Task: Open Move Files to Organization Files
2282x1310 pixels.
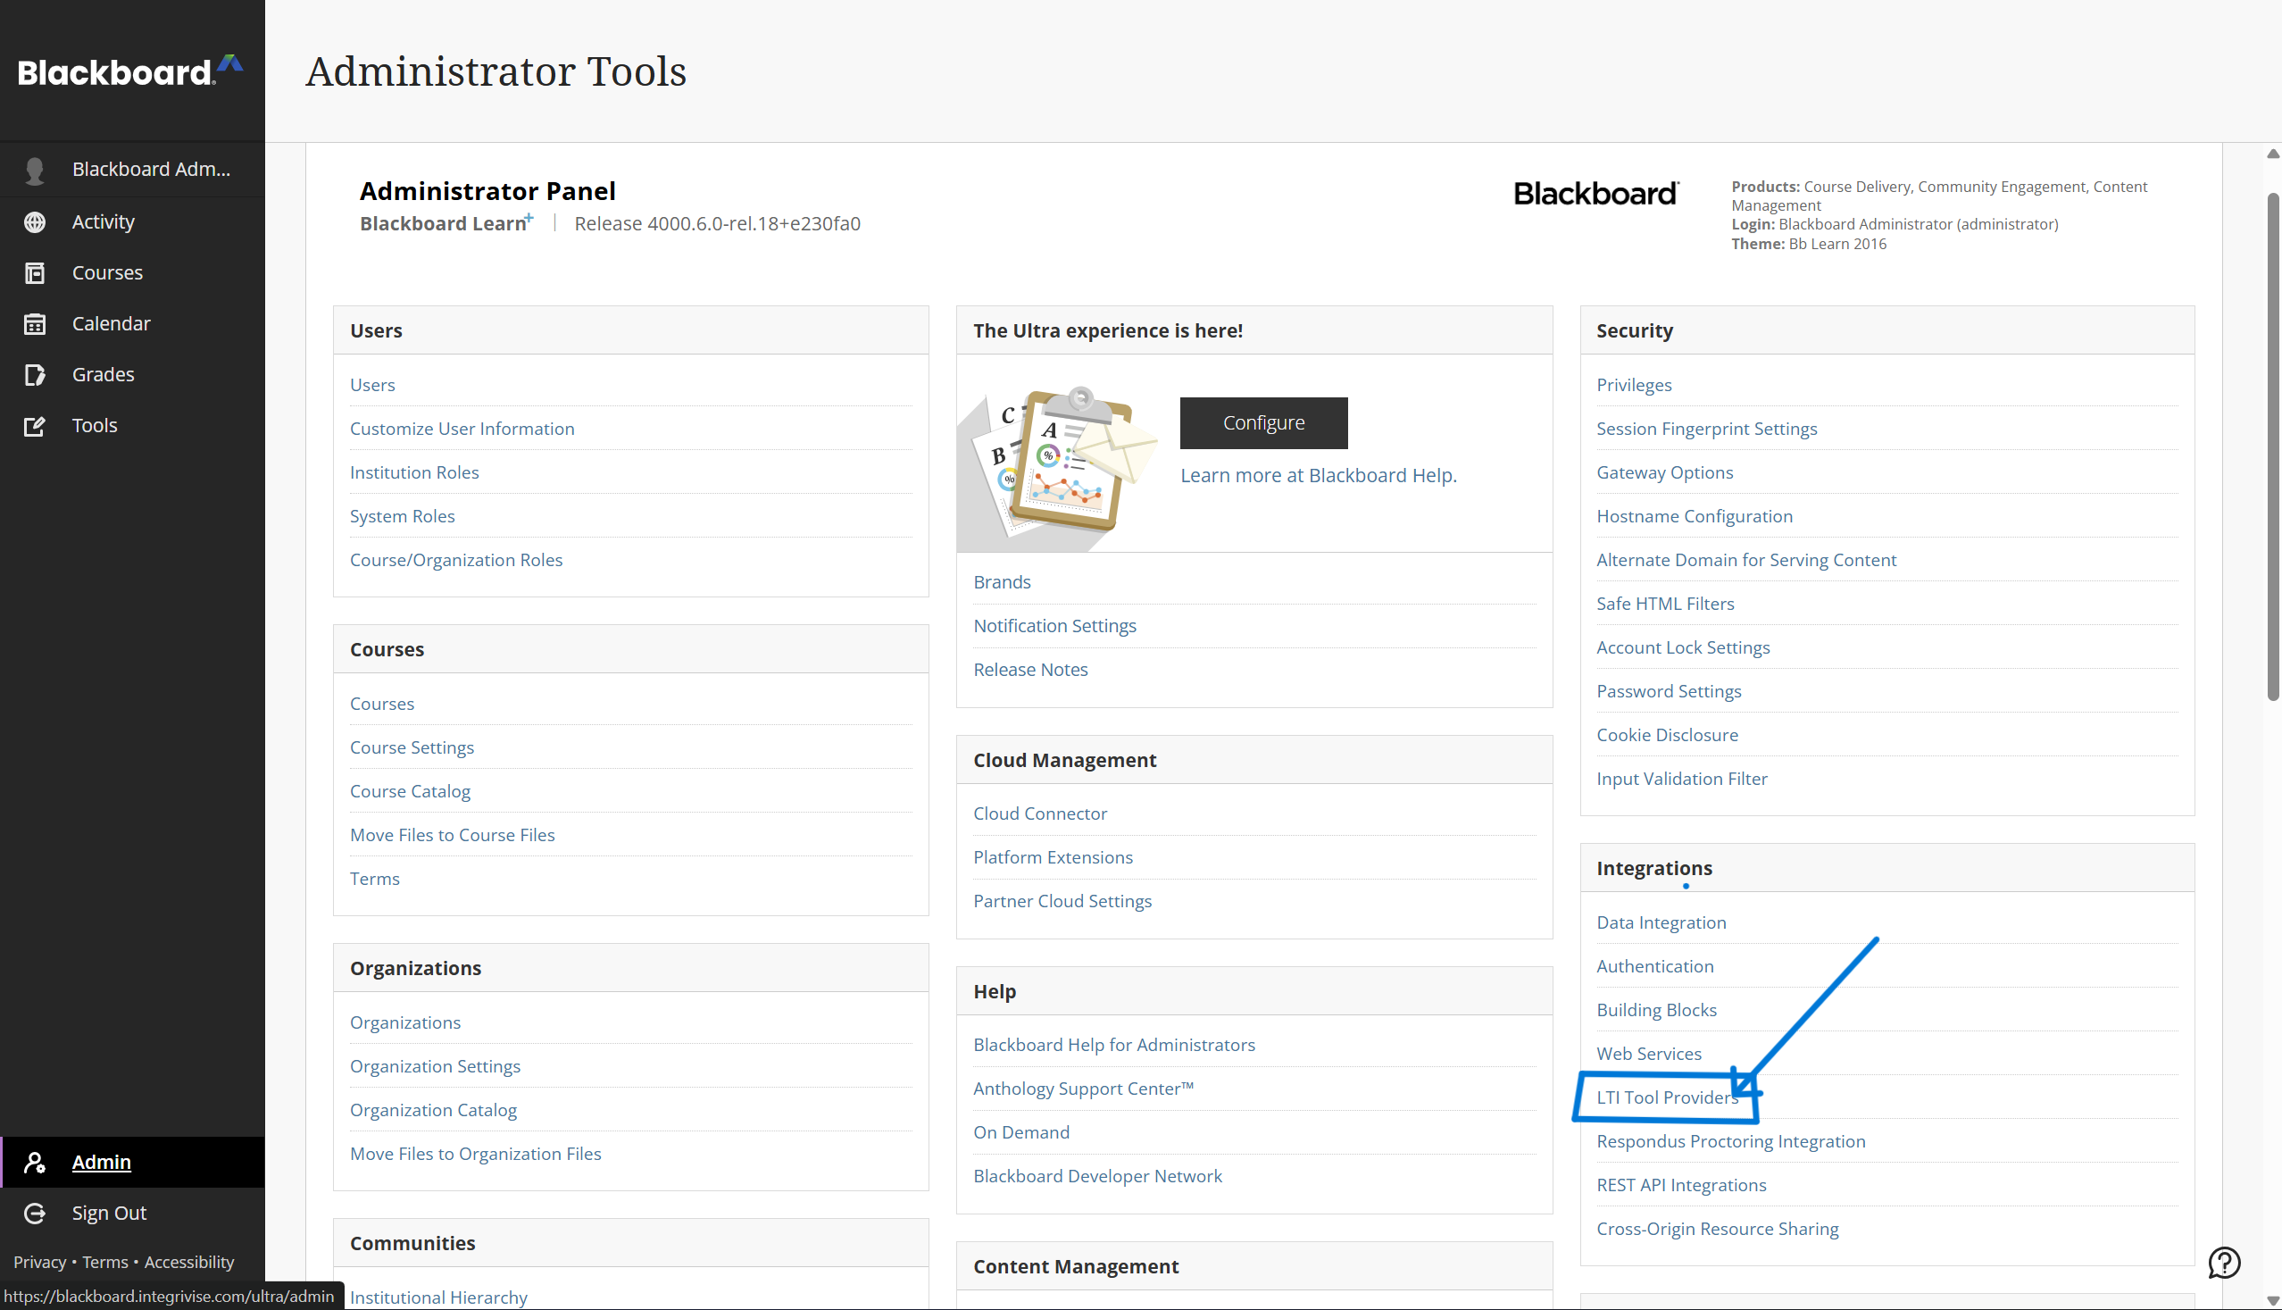Action: tap(475, 1154)
